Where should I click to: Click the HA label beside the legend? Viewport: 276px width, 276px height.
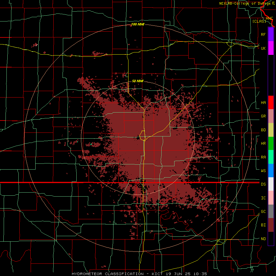[263, 103]
